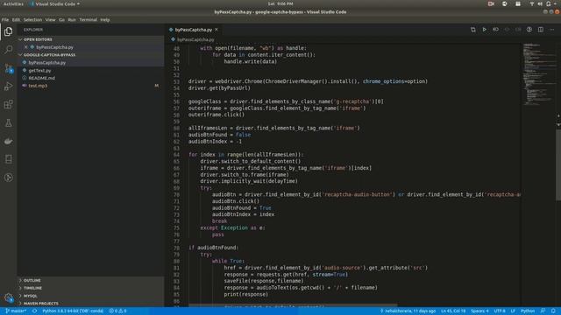Open the Terminal menu

click(89, 20)
